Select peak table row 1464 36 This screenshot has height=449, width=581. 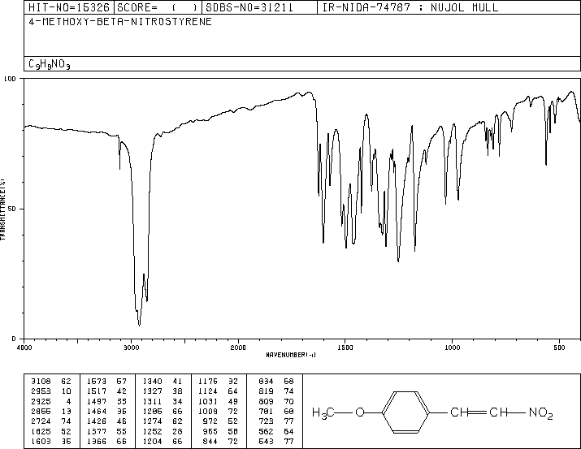point(106,411)
